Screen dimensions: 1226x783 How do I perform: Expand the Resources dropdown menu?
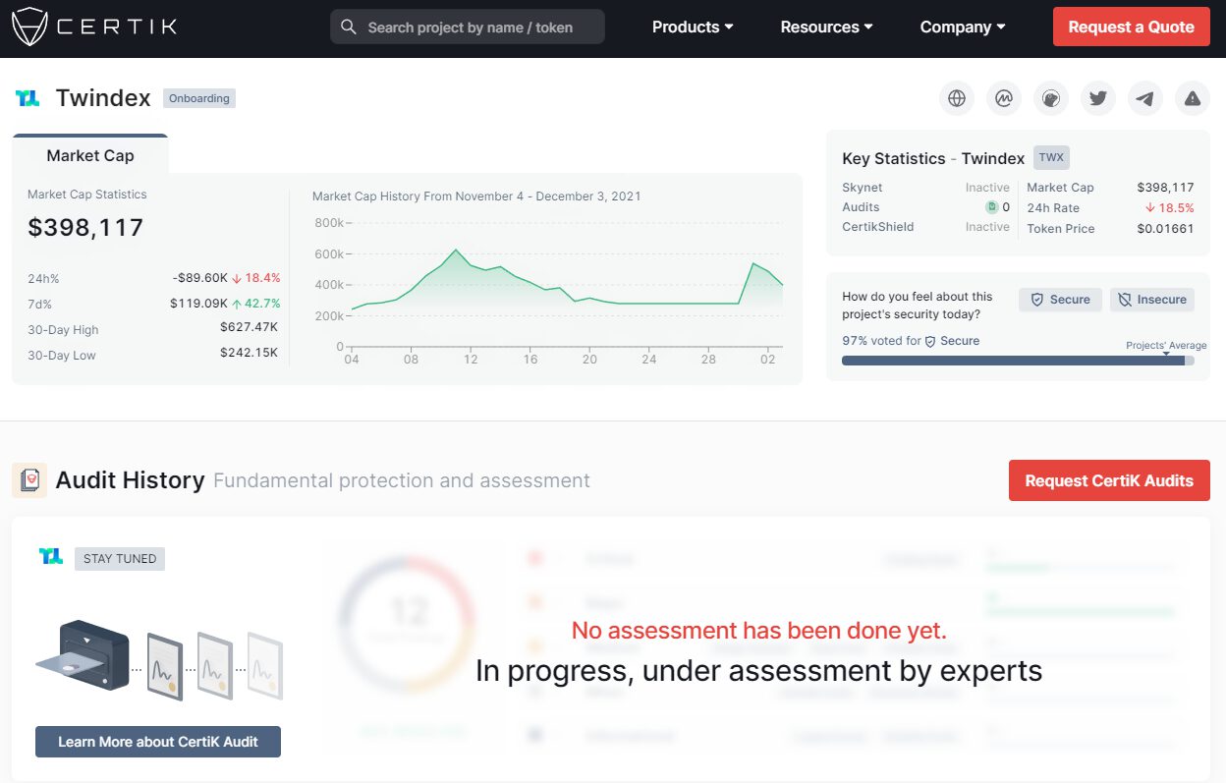[827, 28]
